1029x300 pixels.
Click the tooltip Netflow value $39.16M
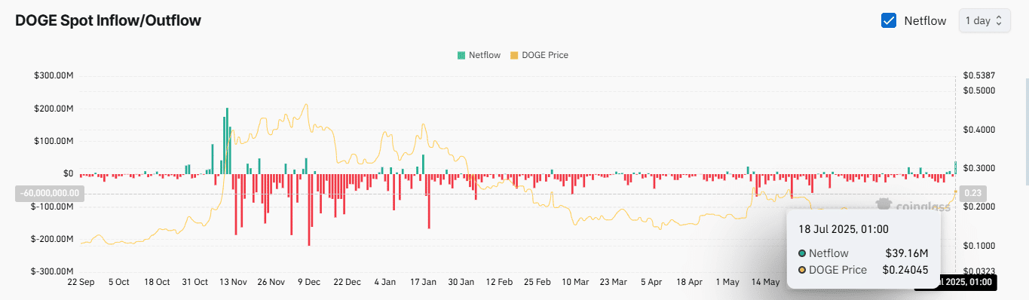point(907,253)
